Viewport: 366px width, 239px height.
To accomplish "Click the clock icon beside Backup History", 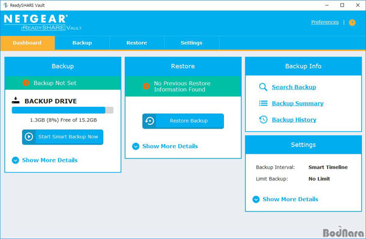I will (264, 120).
